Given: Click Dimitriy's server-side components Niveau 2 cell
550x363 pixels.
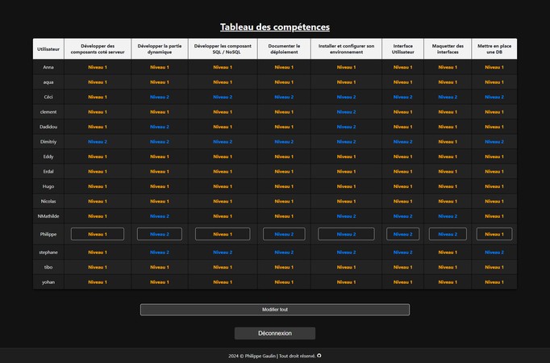Looking at the screenshot, I should (x=98, y=141).
